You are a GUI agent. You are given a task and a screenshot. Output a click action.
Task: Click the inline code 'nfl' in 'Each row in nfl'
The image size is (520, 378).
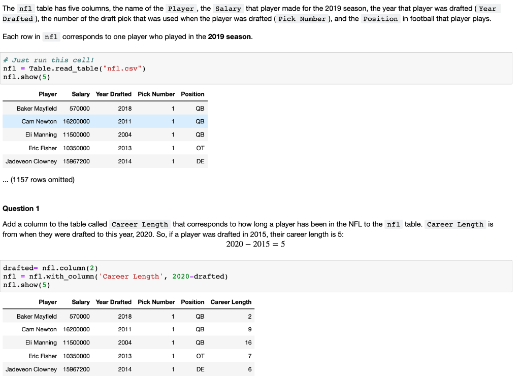point(51,37)
